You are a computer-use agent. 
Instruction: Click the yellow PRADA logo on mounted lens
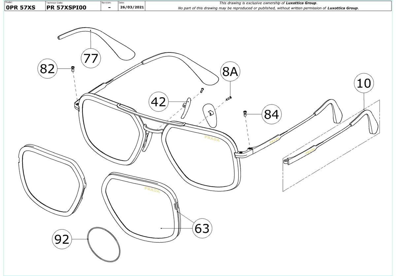[212, 138]
